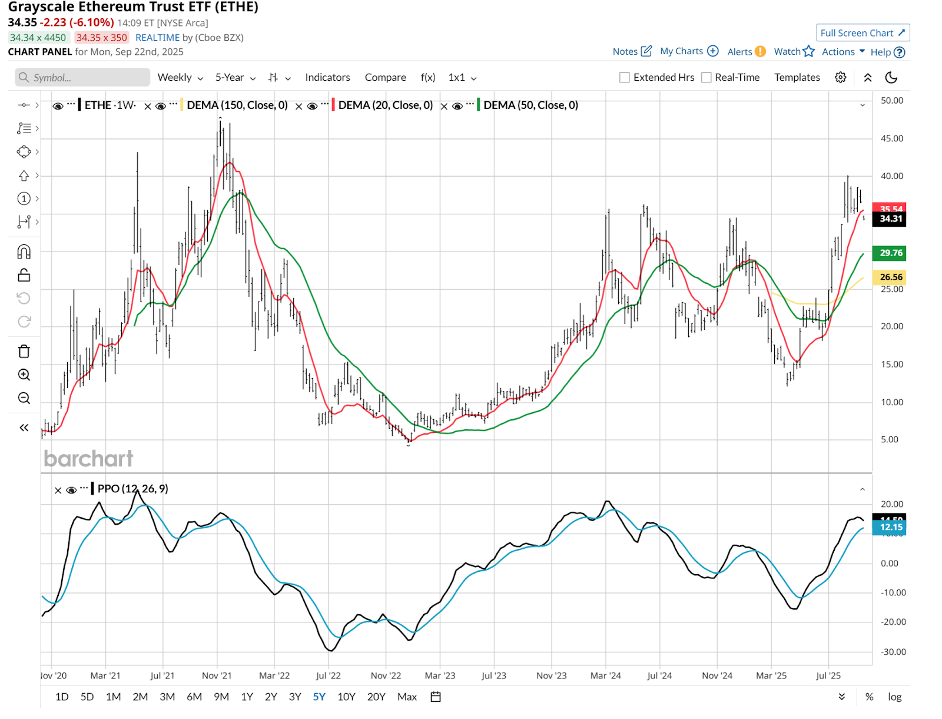This screenshot has width=942, height=719.
Task: Open the Actions dropdown menu
Action: [844, 52]
